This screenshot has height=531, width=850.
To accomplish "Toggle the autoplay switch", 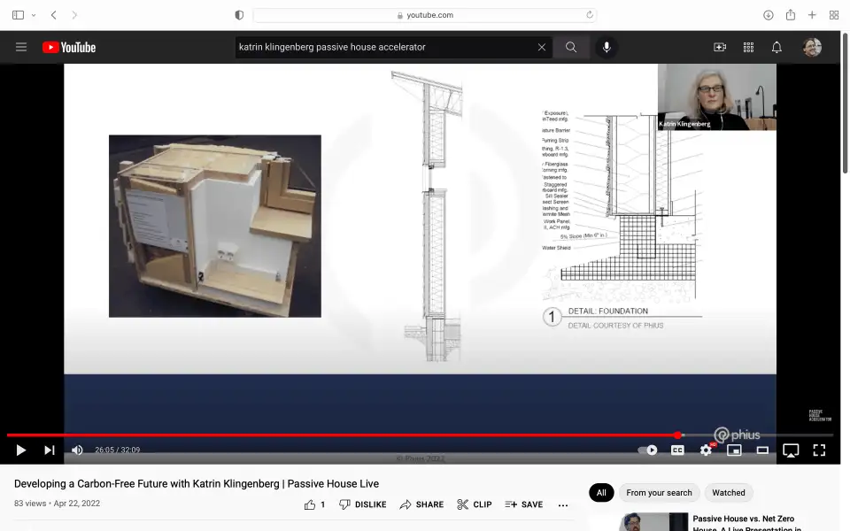I will 649,450.
